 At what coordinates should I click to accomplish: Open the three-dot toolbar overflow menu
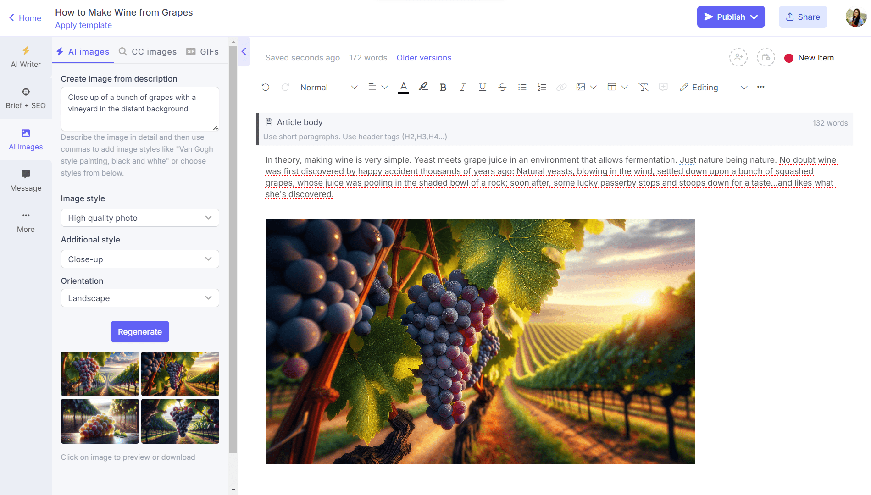761,87
